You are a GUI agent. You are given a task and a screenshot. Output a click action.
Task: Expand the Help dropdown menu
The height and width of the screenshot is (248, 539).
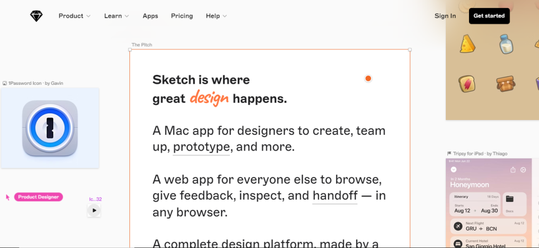216,16
